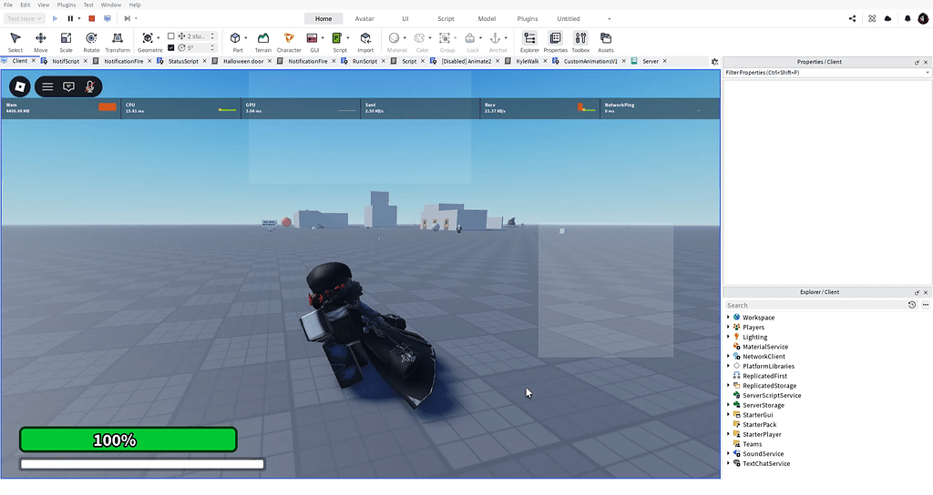Open the Character tool
The image size is (933, 495).
click(289, 42)
